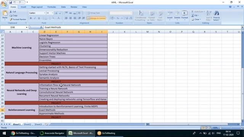Viewport: 244px width, 137px height.
Task: Click the formula bar text Exact Methods
Action: coord(53,27)
